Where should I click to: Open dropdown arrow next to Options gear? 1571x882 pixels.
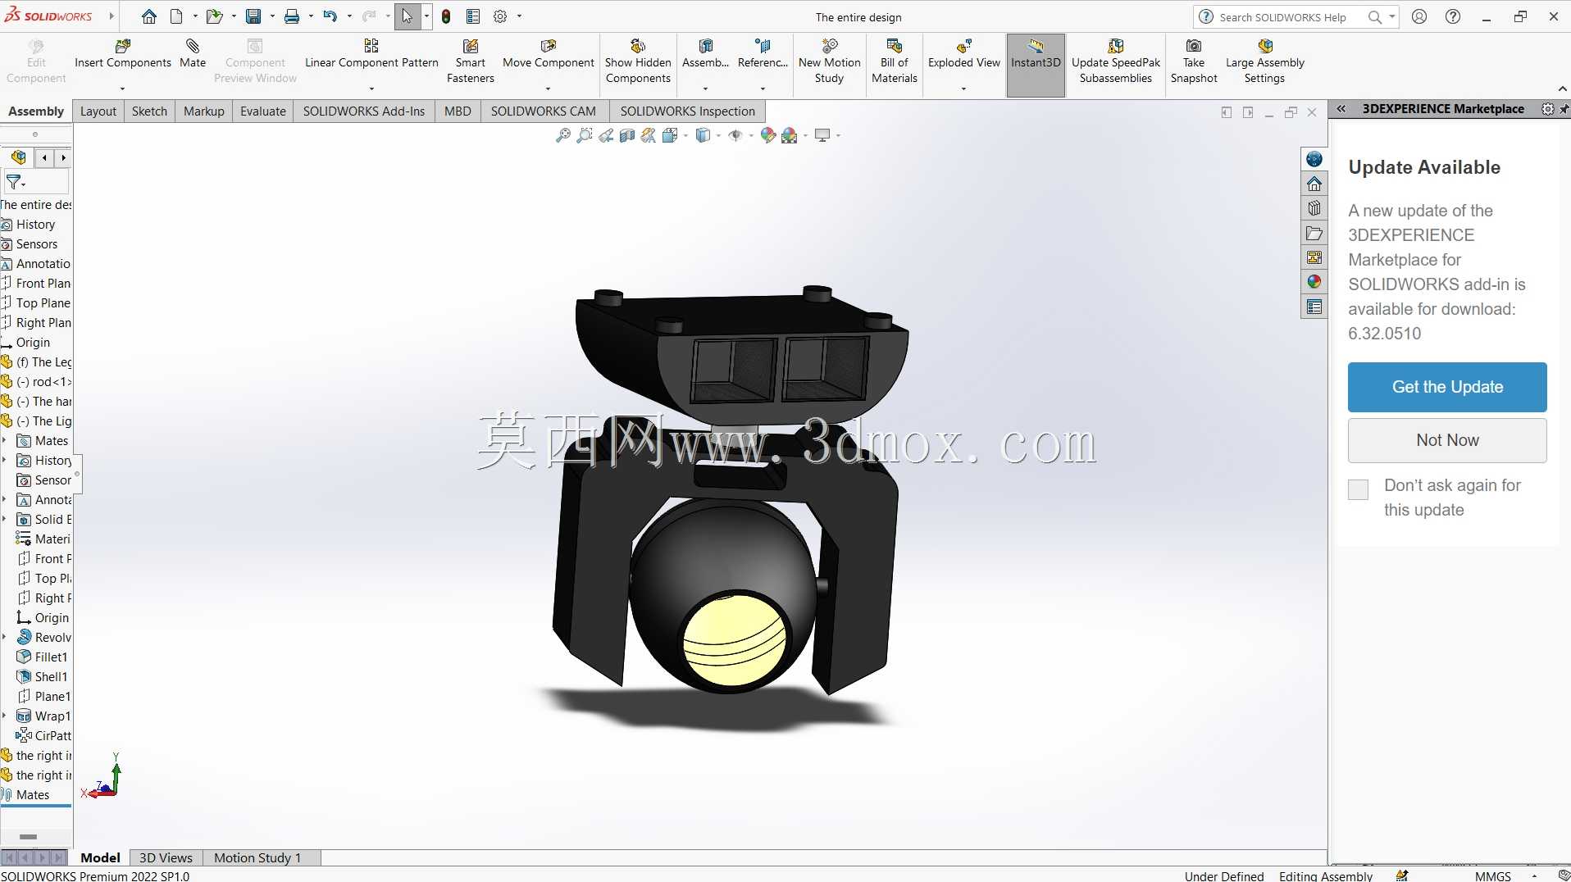(x=519, y=16)
